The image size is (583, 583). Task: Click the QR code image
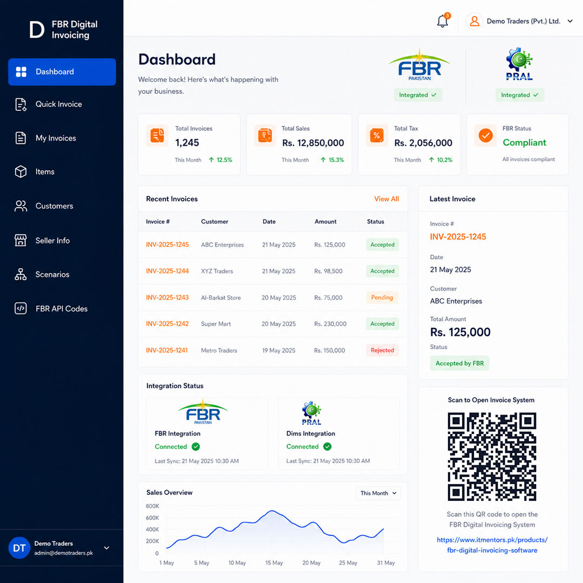(x=492, y=457)
